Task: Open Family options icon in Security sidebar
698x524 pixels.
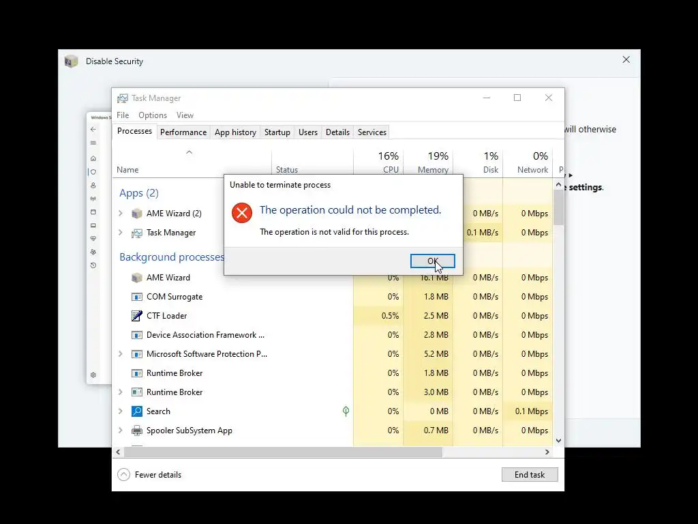Action: click(x=93, y=252)
